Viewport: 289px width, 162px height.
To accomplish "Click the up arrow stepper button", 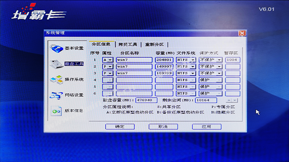I will coord(229,100).
